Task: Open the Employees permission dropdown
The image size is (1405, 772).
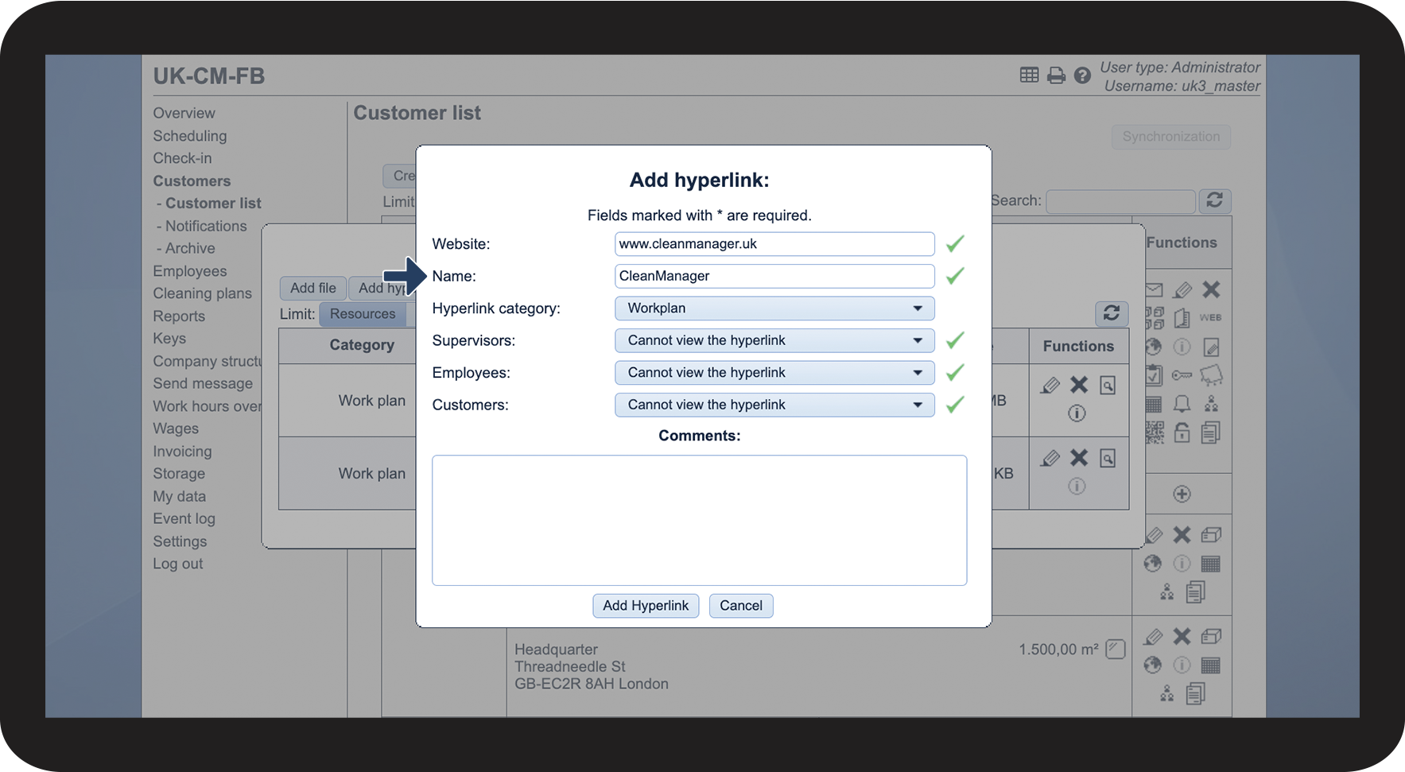Action: [774, 373]
